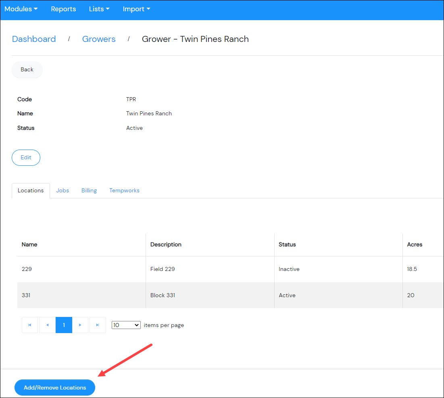444x398 pixels.
Task: Click Add/Remove Locations button
Action: pyautogui.click(x=55, y=388)
